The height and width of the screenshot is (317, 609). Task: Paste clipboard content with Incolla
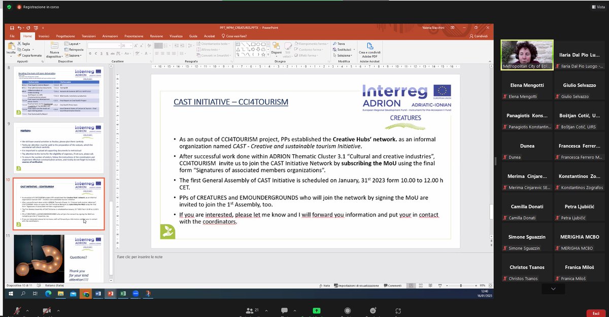click(x=11, y=49)
